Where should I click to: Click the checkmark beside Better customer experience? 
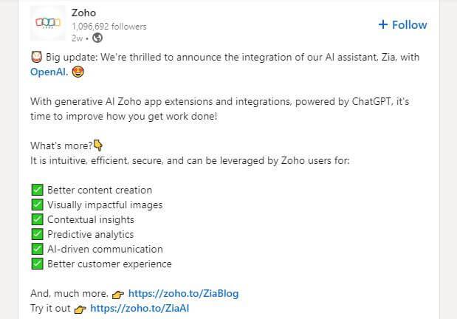click(37, 264)
